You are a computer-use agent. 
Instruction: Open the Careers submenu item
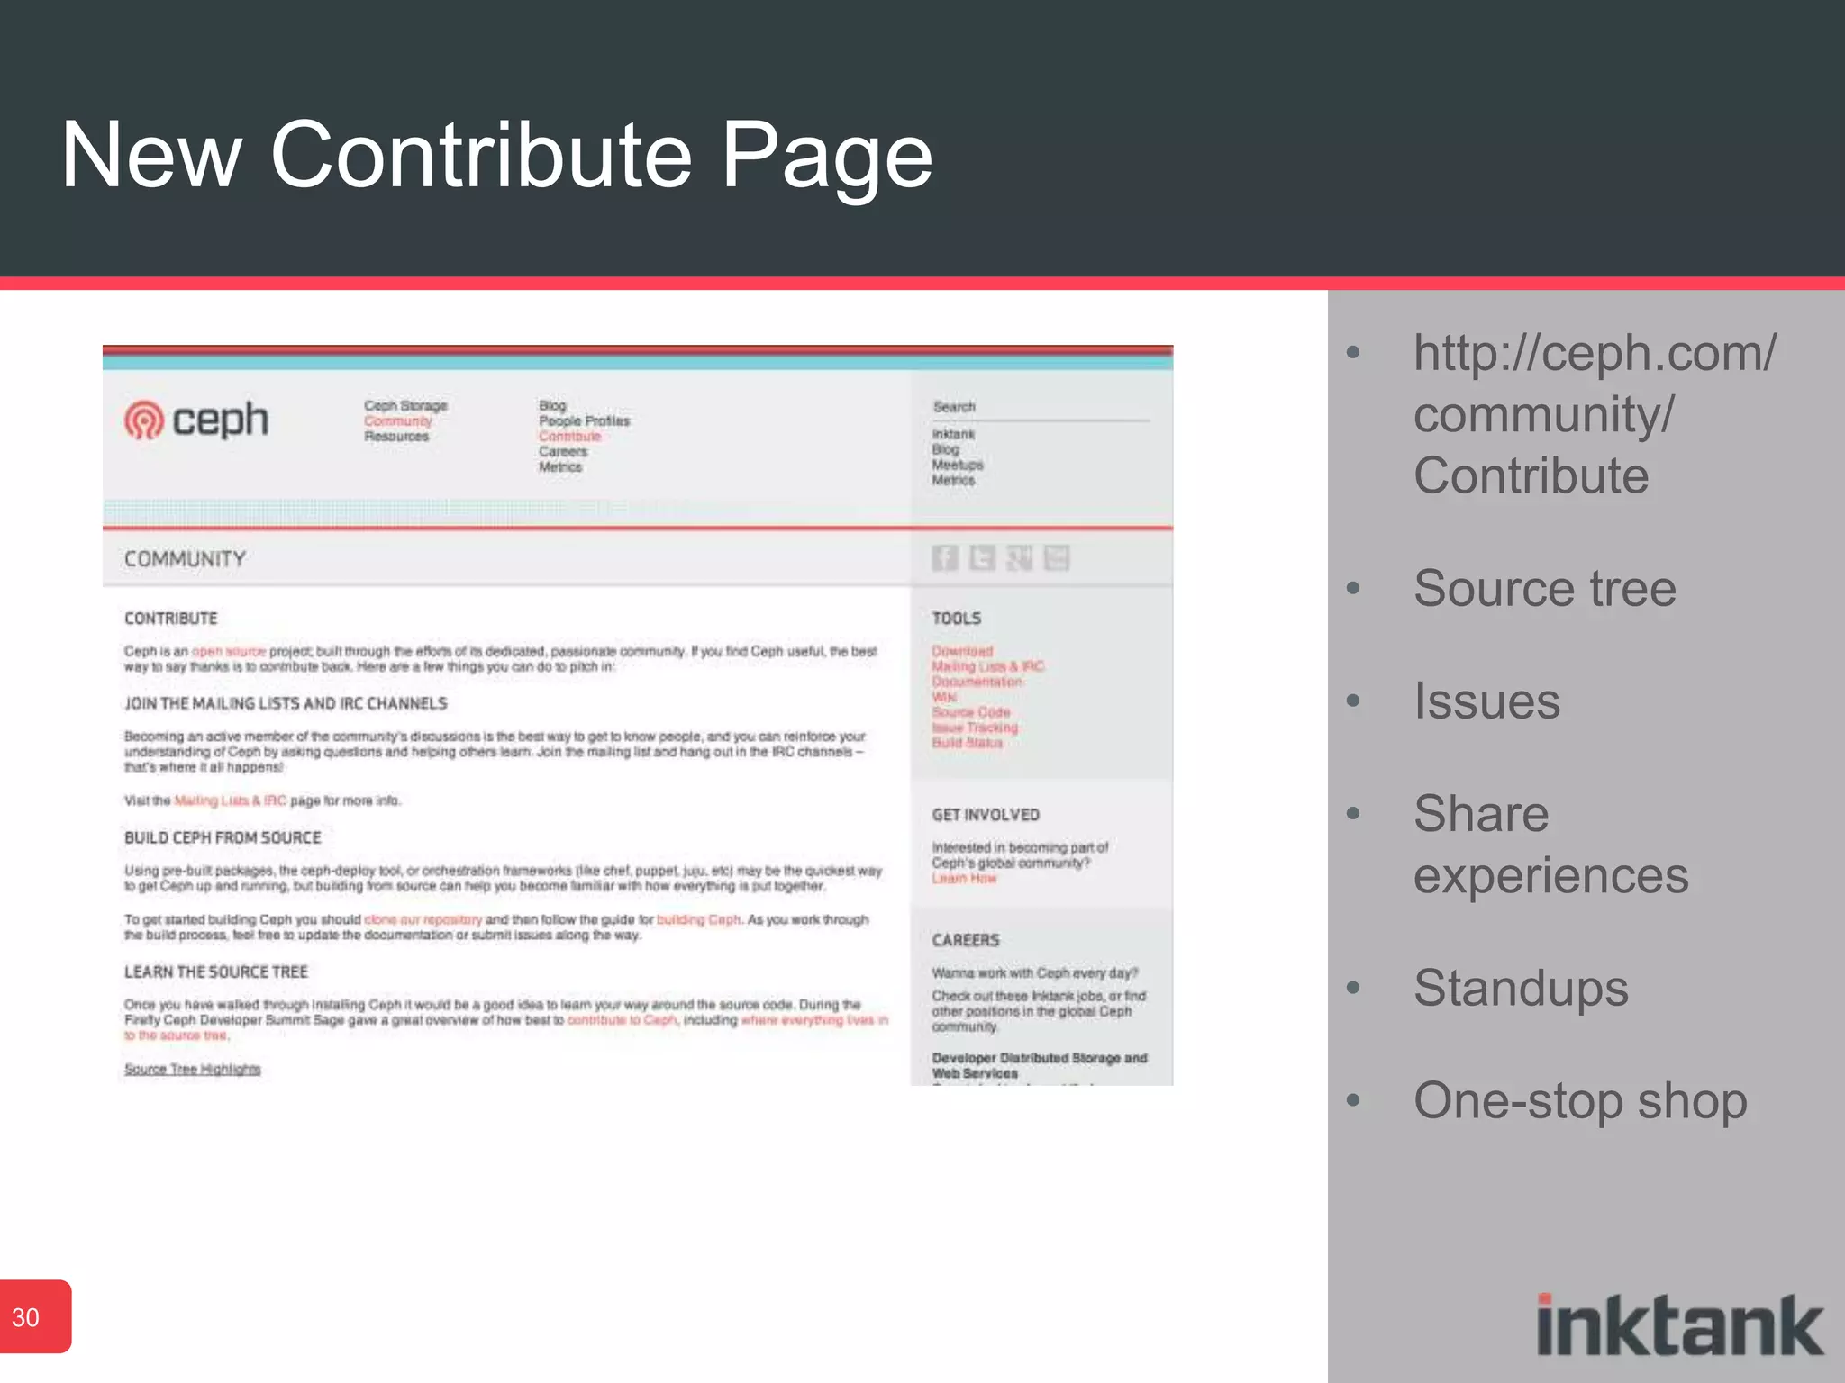(x=563, y=452)
